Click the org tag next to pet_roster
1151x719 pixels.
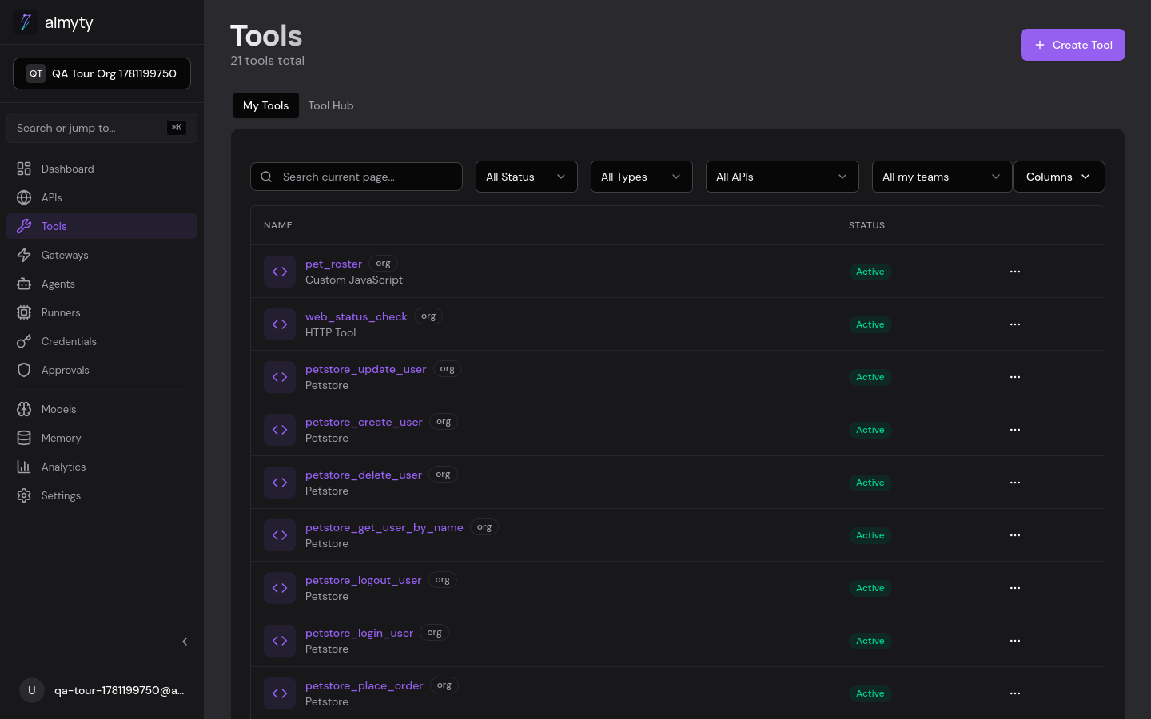tap(383, 264)
